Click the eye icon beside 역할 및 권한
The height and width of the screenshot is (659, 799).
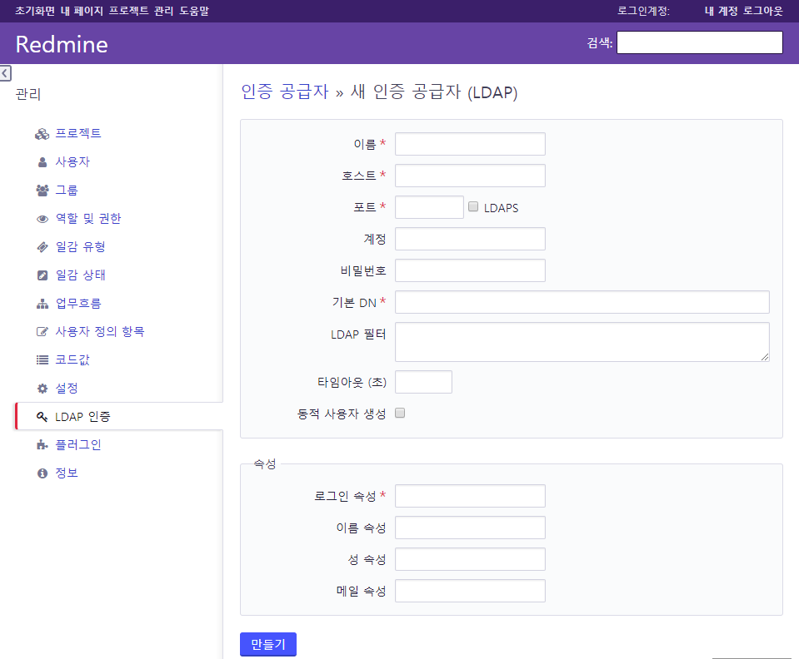click(x=42, y=219)
